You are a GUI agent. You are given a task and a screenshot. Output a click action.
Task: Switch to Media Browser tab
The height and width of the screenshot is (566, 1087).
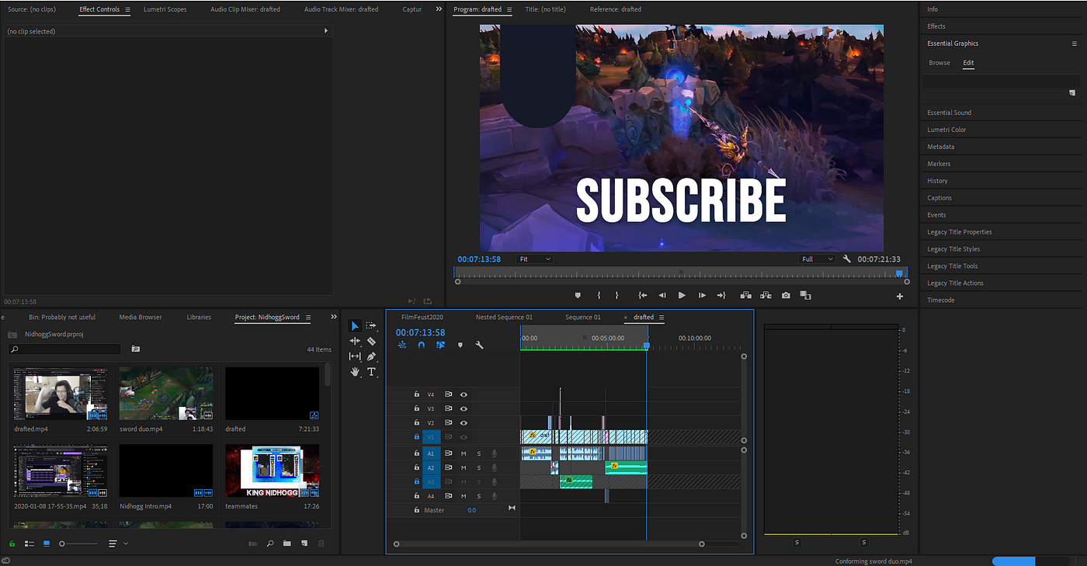(141, 317)
